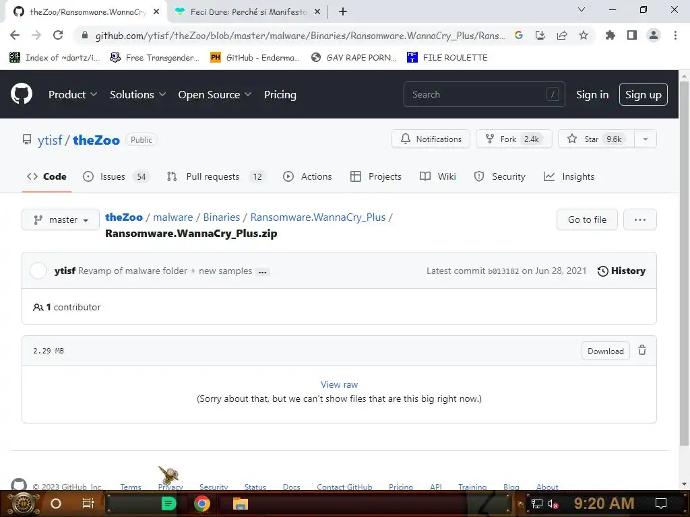Viewport: 690px width, 517px height.
Task: Click the Notifications button
Action: click(431, 139)
